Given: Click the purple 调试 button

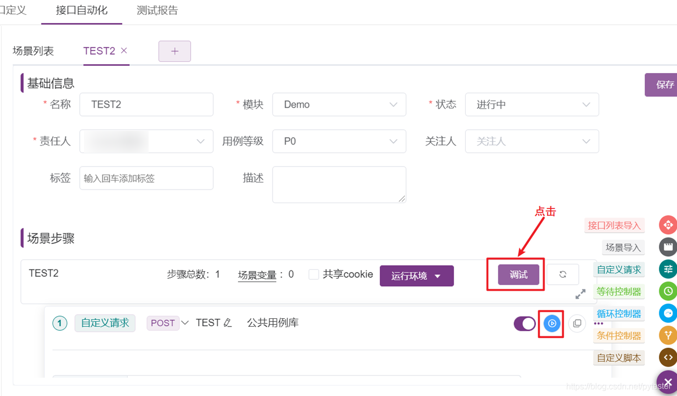Looking at the screenshot, I should pyautogui.click(x=518, y=275).
